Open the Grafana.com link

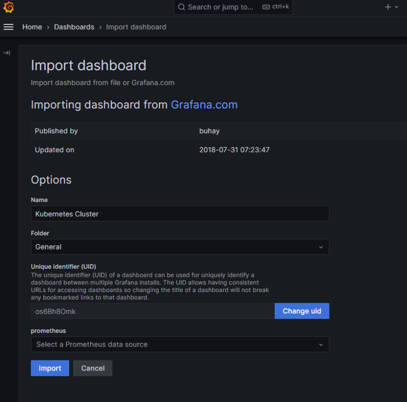204,105
